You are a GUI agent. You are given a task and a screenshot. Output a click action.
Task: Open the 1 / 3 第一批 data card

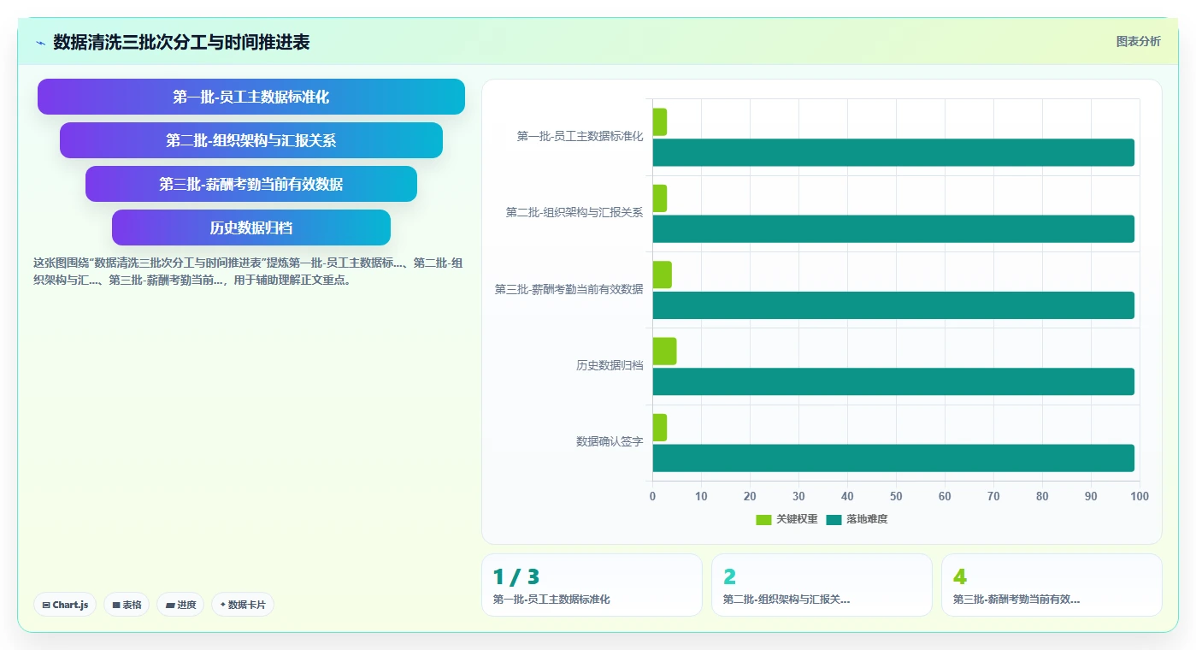pyautogui.click(x=592, y=585)
